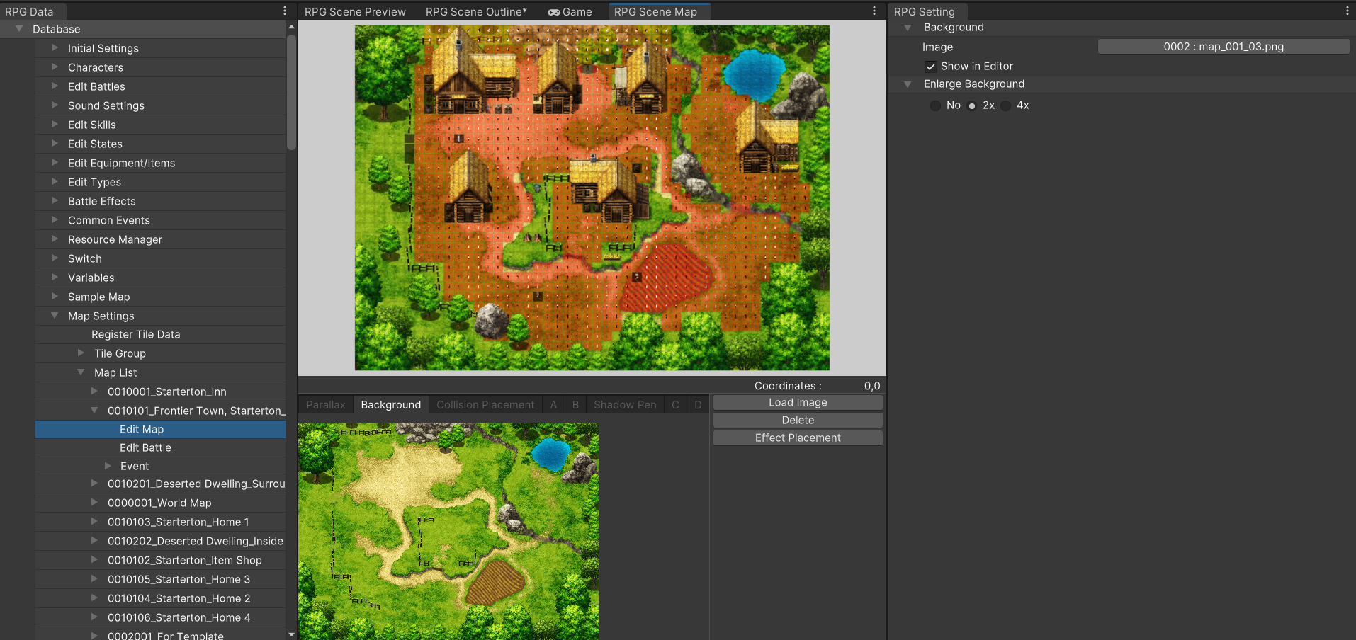Screen dimensions: 1356x640
Task: Expand the Sound Settings node
Action: tap(55, 105)
